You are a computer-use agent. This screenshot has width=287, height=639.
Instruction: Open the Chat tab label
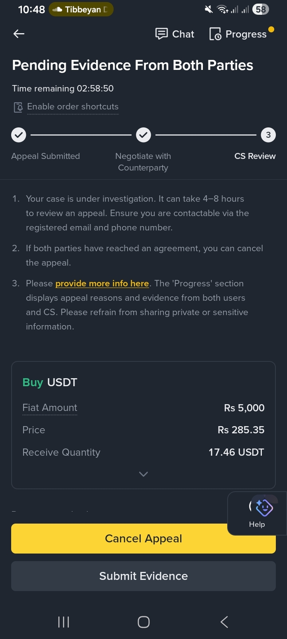point(183,34)
